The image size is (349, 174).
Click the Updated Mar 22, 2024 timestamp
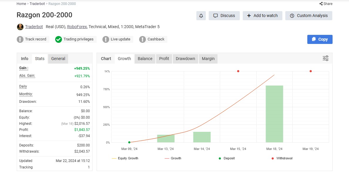click(x=73, y=161)
